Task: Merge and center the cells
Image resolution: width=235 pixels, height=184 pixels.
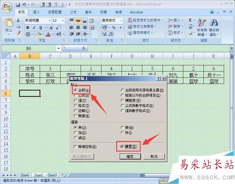Action: pos(92,28)
